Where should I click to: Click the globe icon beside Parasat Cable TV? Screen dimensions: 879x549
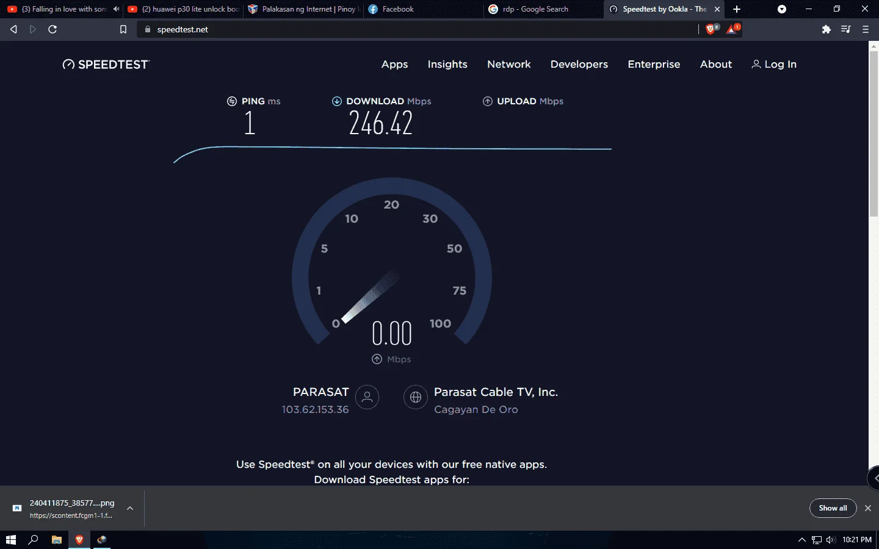[x=416, y=398]
